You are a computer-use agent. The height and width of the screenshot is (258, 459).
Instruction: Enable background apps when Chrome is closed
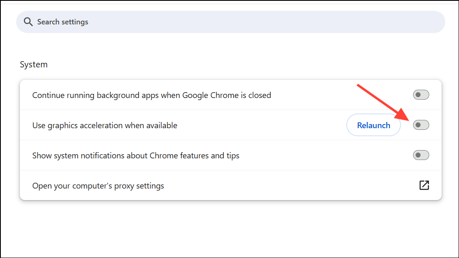pyautogui.click(x=421, y=95)
